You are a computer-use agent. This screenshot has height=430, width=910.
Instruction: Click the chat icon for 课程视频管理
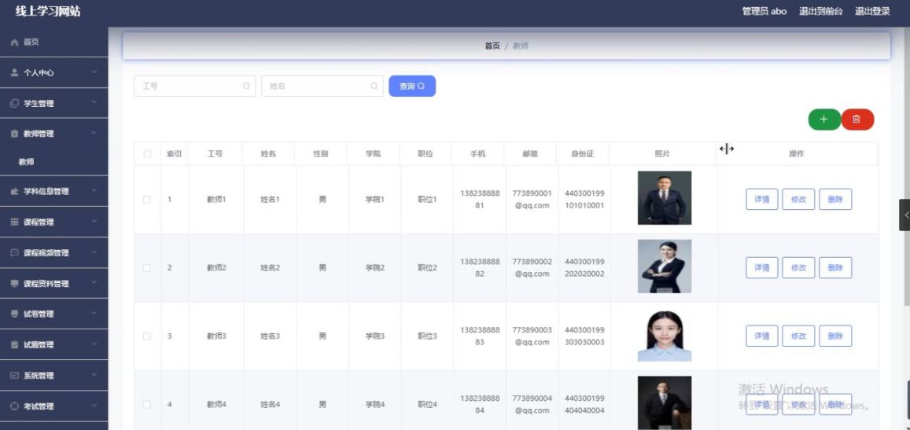coord(14,253)
